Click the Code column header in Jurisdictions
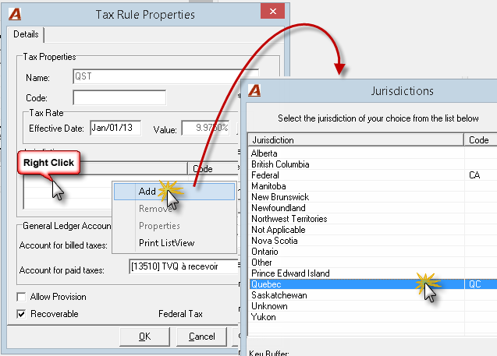497x356 pixels. click(x=481, y=140)
